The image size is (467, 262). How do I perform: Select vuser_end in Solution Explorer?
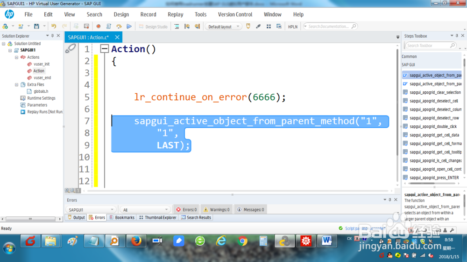pos(42,77)
